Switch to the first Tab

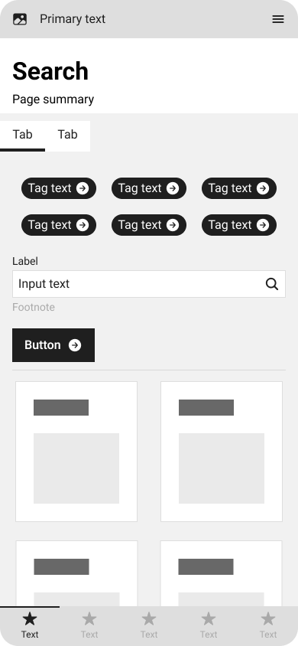[x=23, y=136]
